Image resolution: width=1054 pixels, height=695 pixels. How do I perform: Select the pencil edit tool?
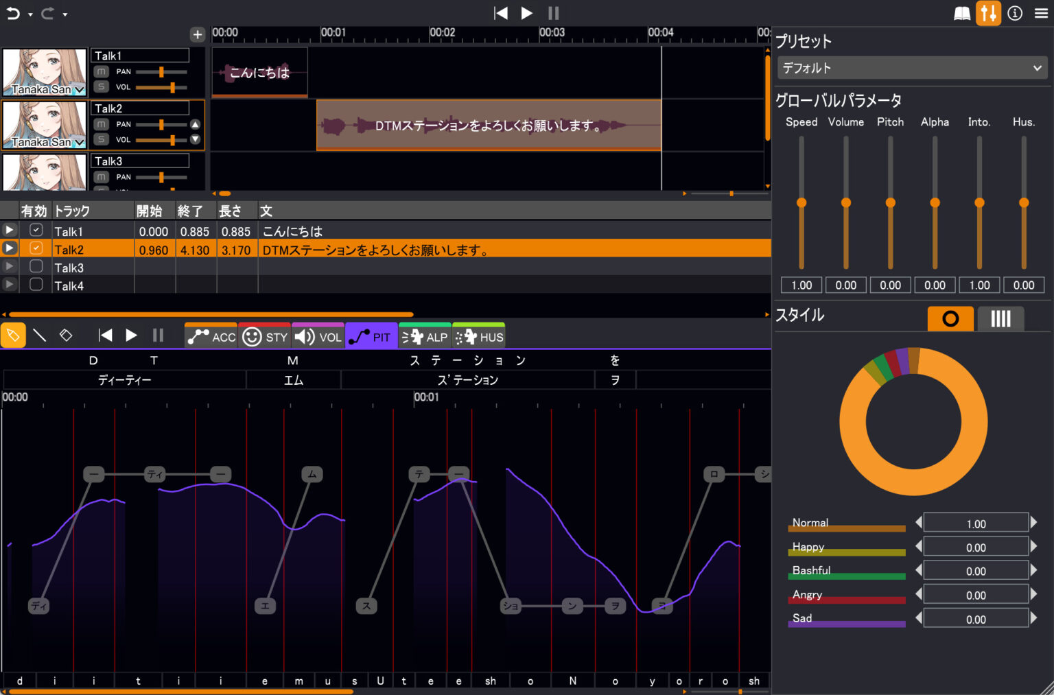[x=13, y=335]
